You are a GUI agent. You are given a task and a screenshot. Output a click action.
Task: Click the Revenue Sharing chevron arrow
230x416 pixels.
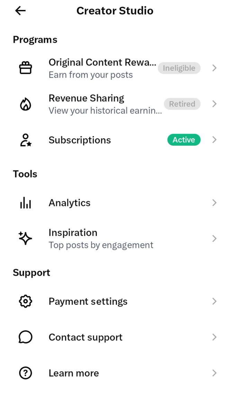(214, 104)
